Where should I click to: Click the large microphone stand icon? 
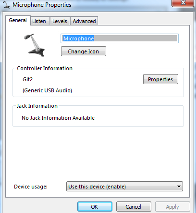click(34, 45)
